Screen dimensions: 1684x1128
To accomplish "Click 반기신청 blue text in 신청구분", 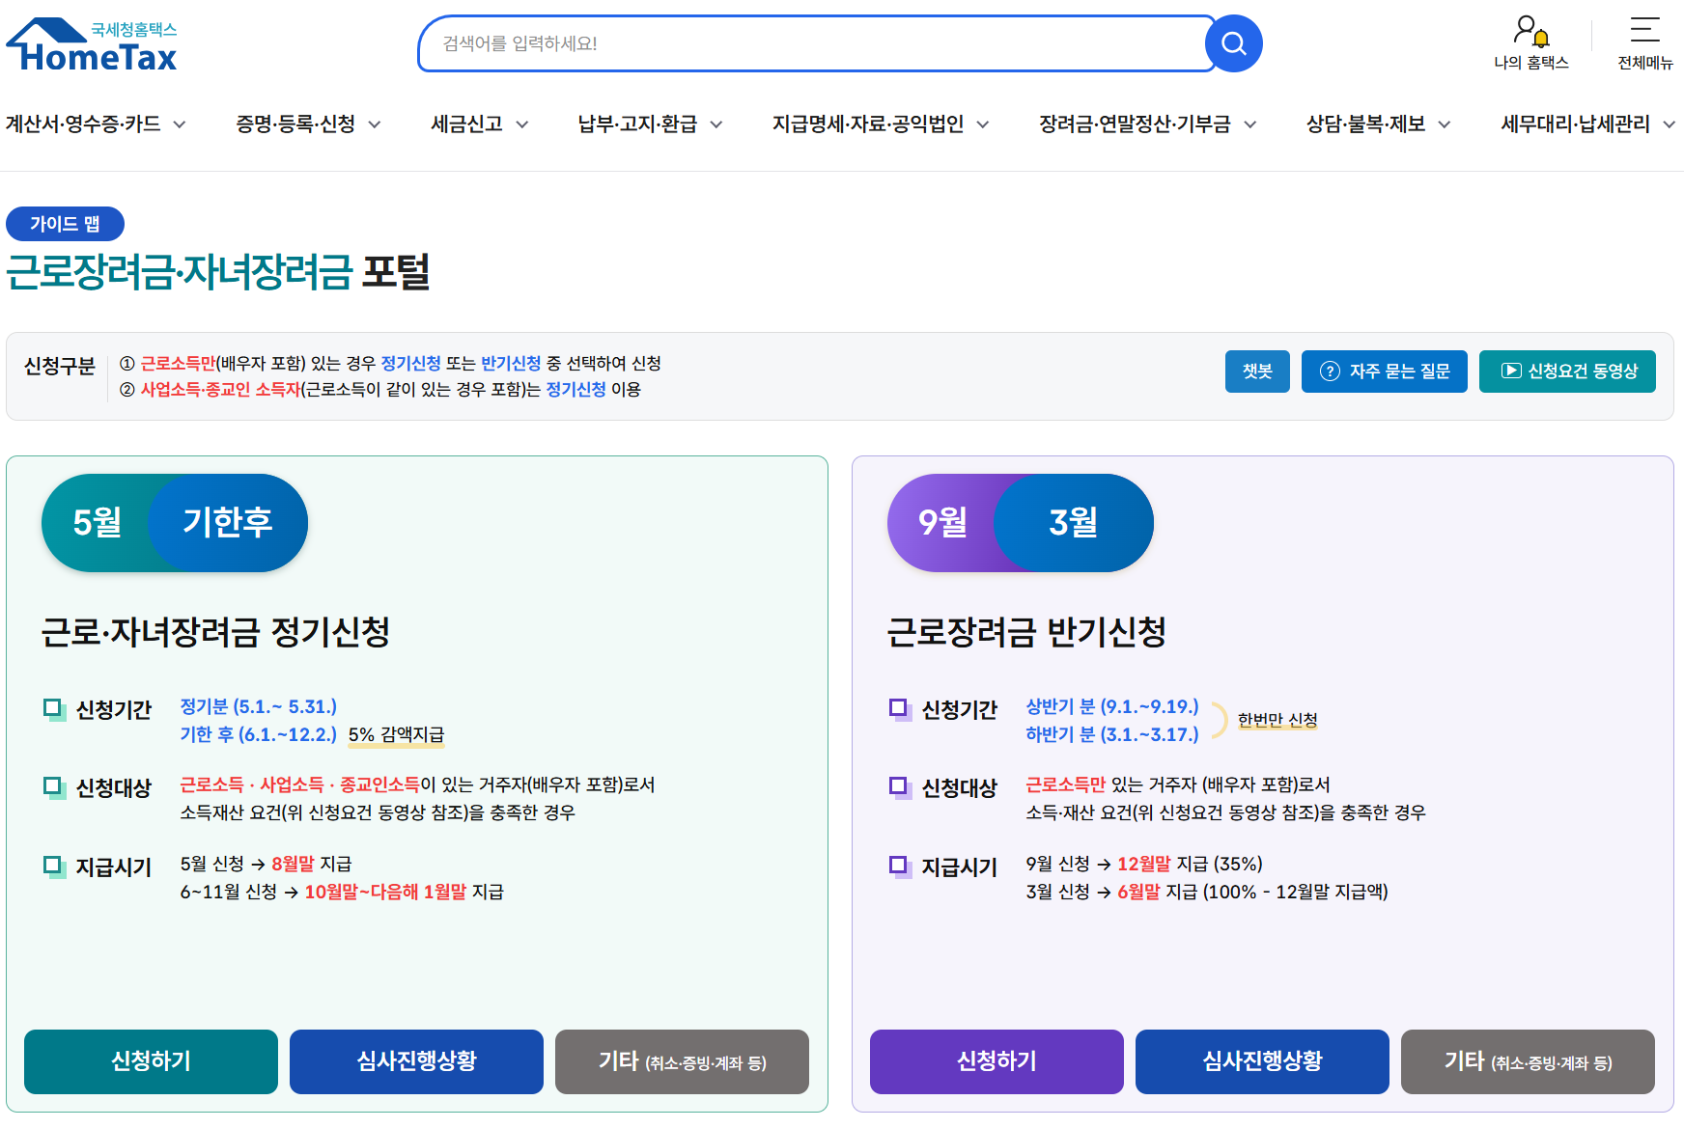I will click(x=511, y=363).
